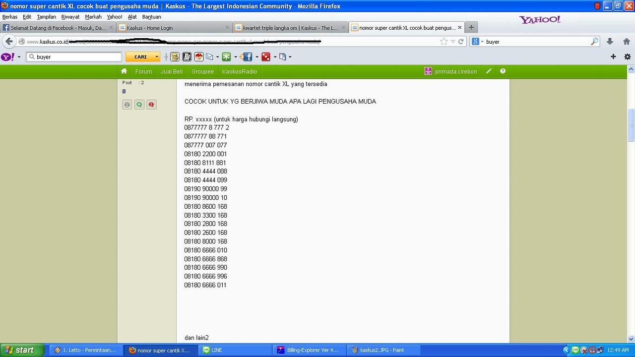Click the green quote reply icon
Image resolution: width=635 pixels, height=357 pixels.
tap(139, 105)
